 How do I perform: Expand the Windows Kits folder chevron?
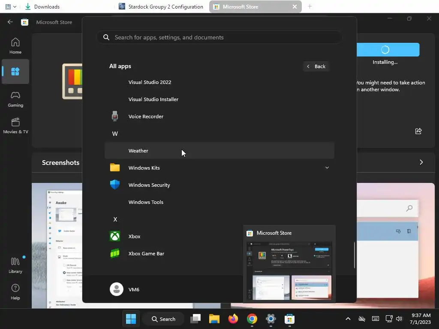[327, 167]
